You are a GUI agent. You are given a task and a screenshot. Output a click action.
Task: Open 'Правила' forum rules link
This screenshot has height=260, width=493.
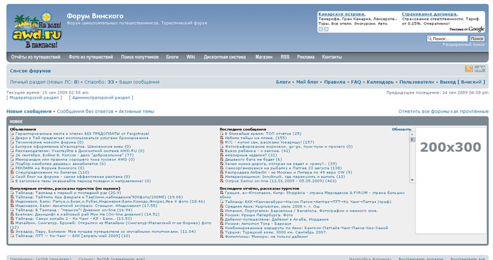pyautogui.click(x=335, y=82)
